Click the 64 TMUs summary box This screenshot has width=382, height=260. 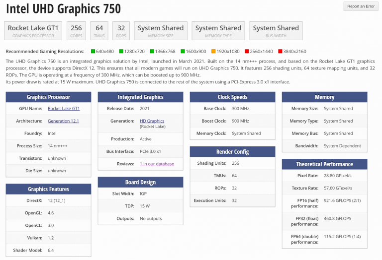tap(99, 31)
